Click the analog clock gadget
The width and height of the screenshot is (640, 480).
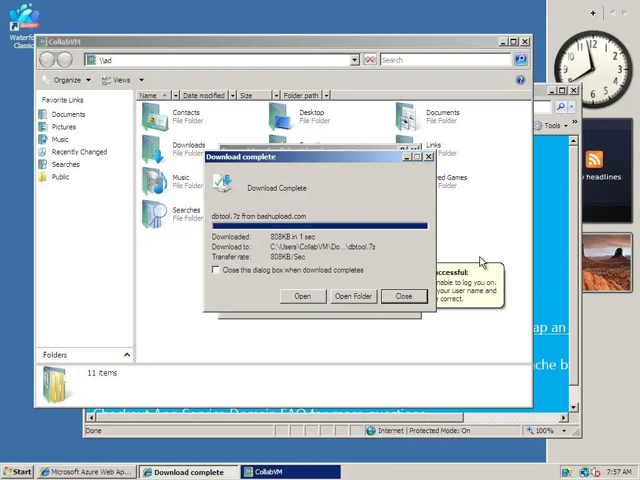[592, 70]
